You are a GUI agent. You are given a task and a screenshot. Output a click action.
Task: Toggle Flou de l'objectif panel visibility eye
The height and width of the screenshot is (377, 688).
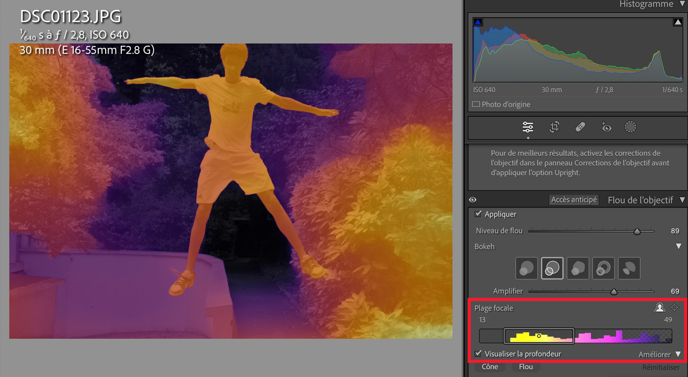click(x=473, y=200)
